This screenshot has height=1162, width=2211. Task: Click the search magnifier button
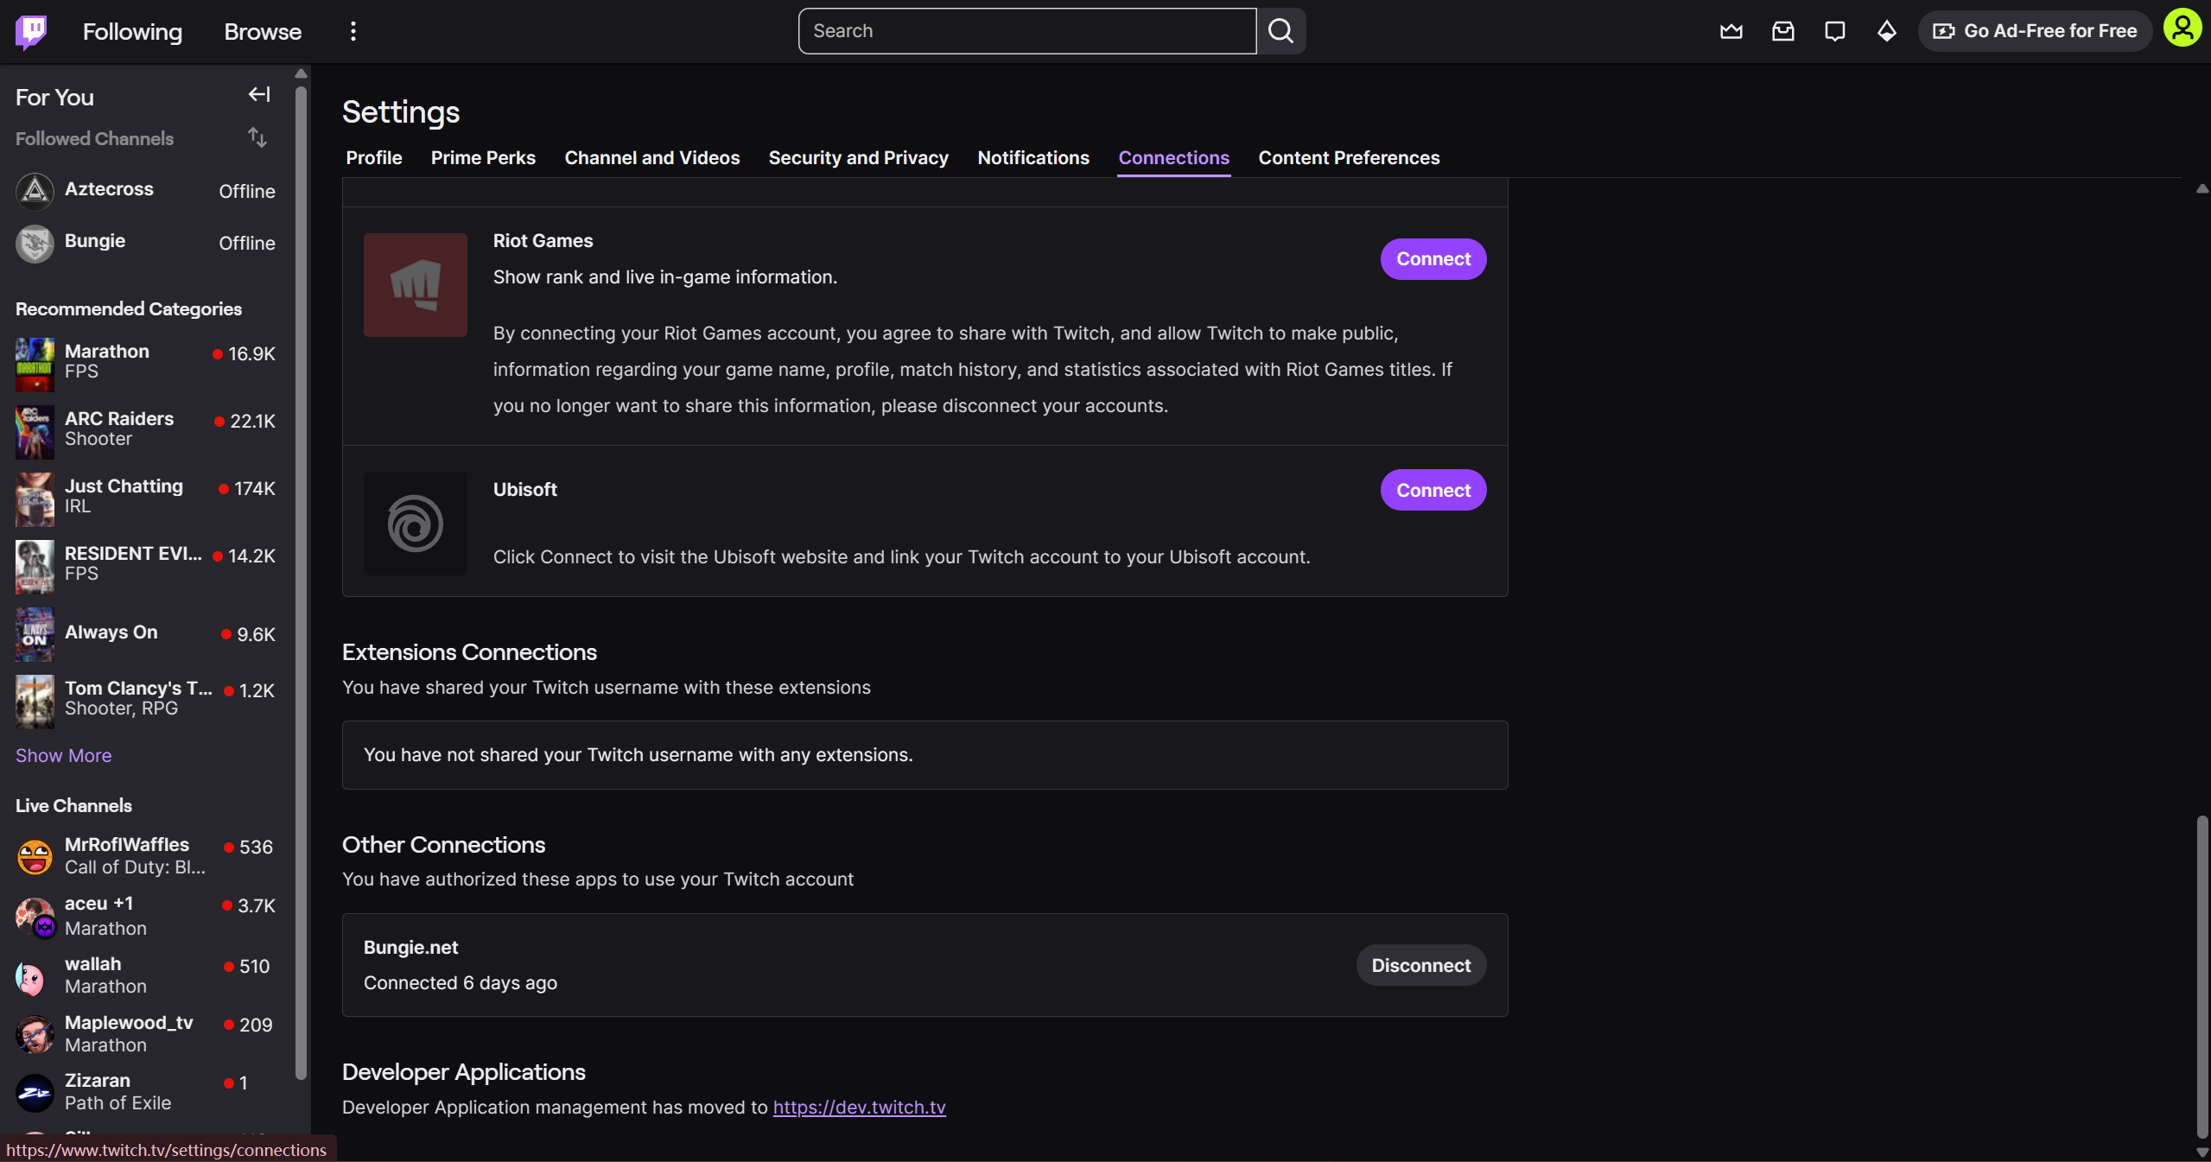[1280, 32]
